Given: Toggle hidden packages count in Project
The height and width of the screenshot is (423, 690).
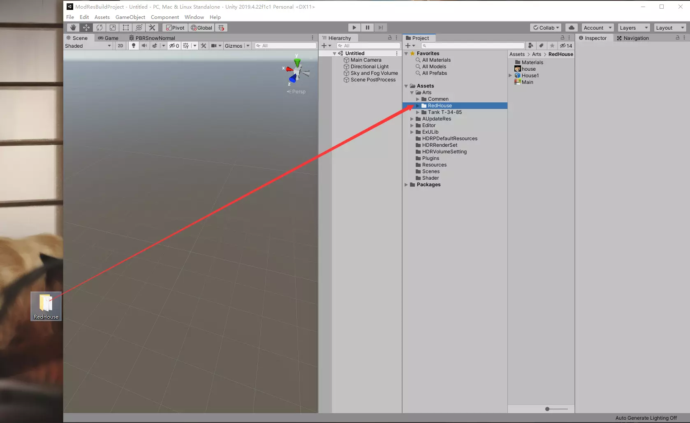Looking at the screenshot, I should click(x=566, y=46).
